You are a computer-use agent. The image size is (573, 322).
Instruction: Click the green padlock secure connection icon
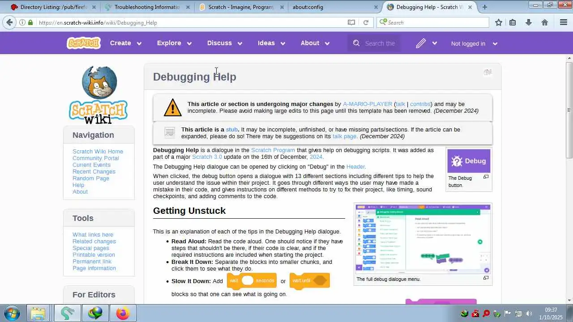(30, 22)
